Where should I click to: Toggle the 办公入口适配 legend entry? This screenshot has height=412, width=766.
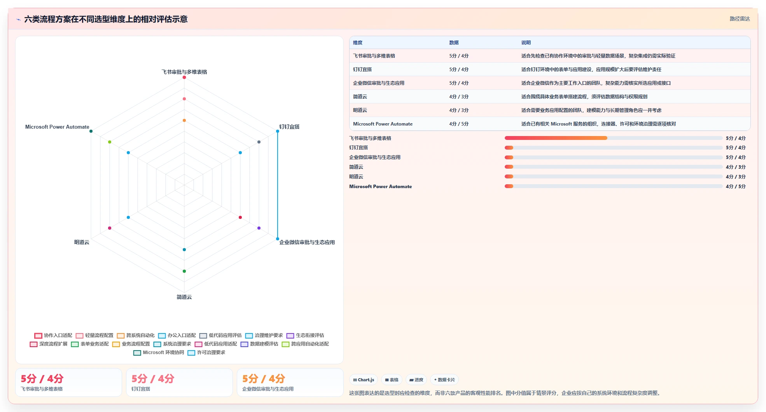pyautogui.click(x=177, y=335)
